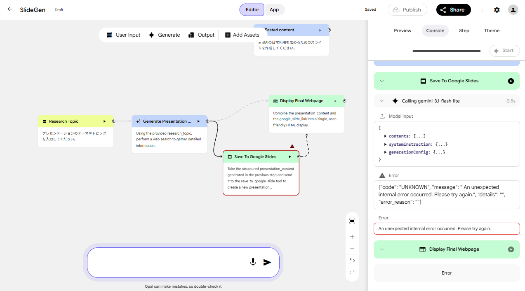Switch to the App mode toggle

click(x=274, y=10)
